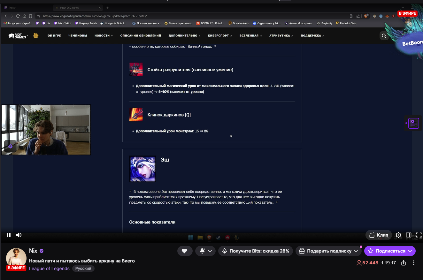Open reader mode from the address bar
Viewport: 423px width, 280px height.
tap(351, 16)
